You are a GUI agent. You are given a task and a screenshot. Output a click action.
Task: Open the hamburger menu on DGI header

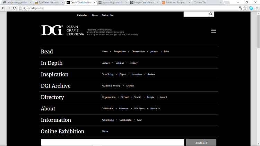214,31
